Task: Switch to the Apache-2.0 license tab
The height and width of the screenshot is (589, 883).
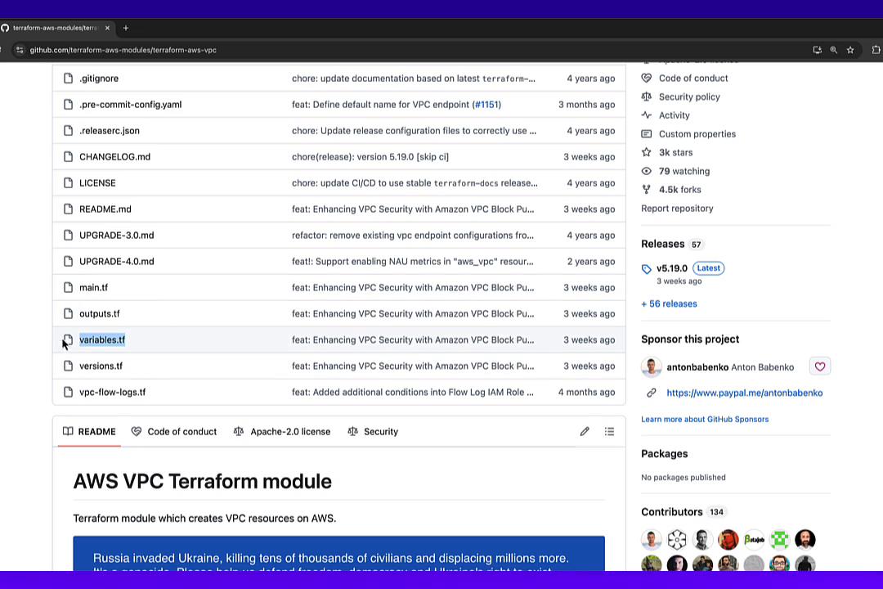Action: [282, 432]
